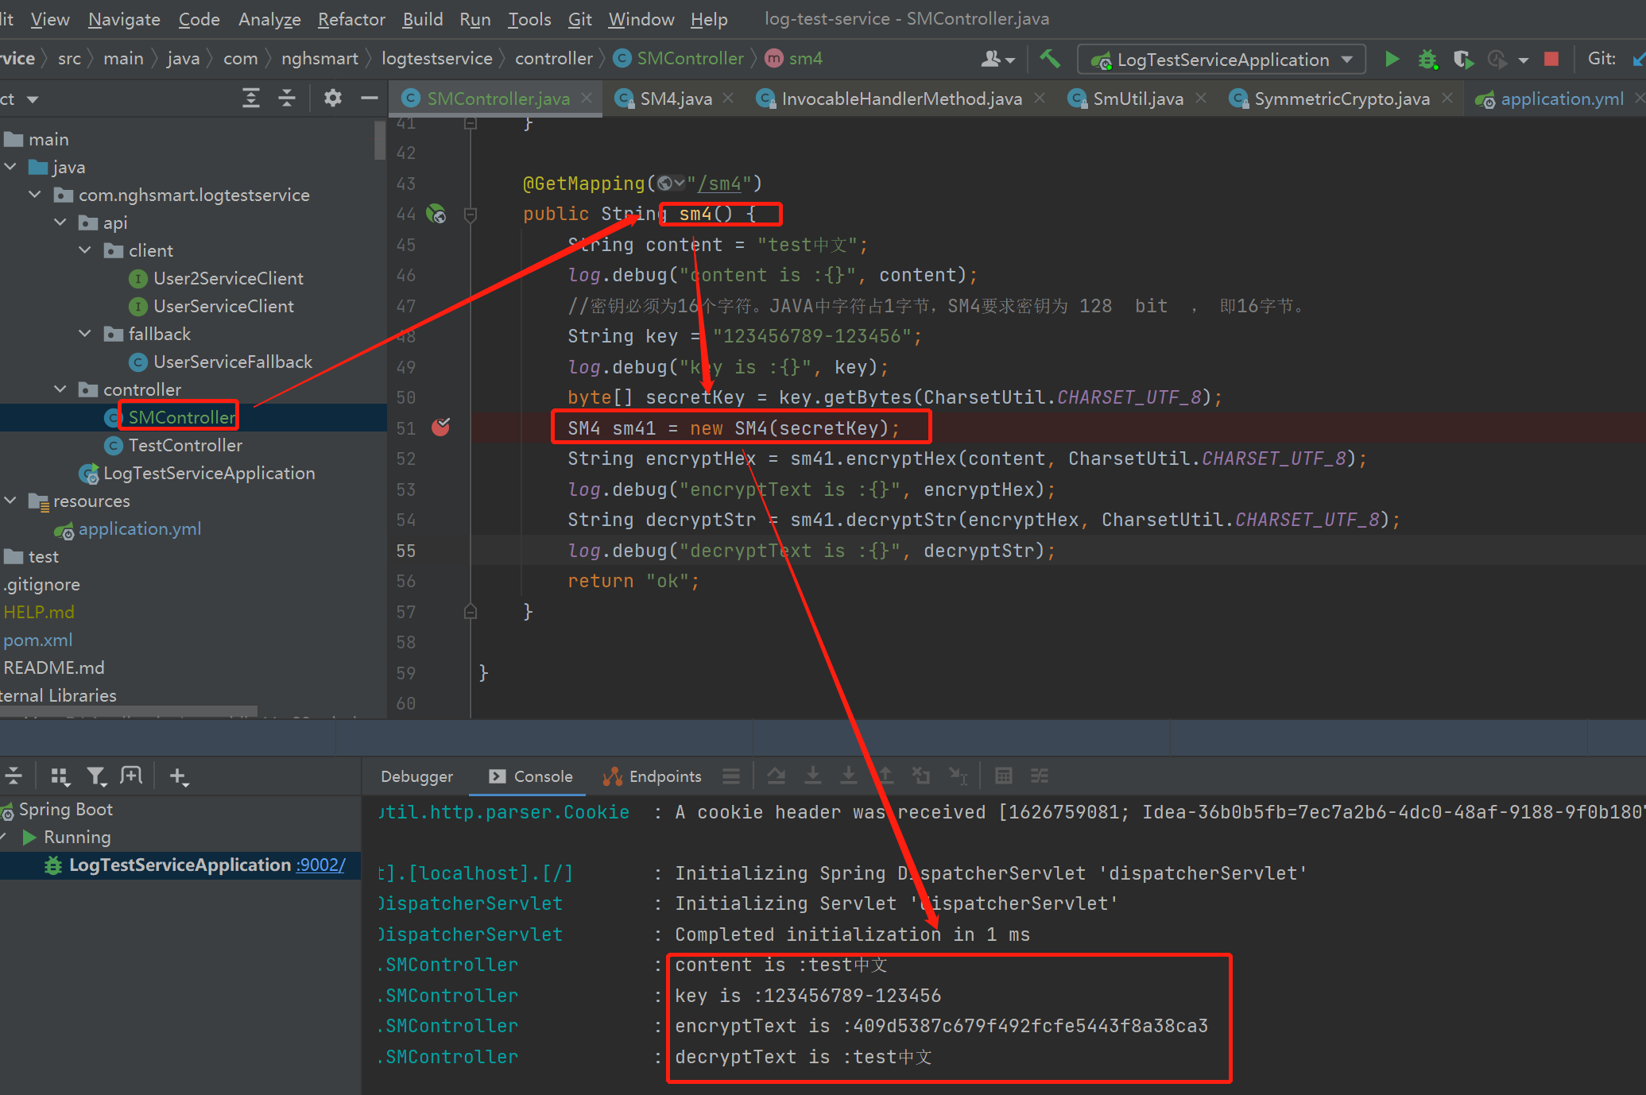Viewport: 1646px width, 1095px height.
Task: Open project panel settings gear icon
Action: (332, 99)
